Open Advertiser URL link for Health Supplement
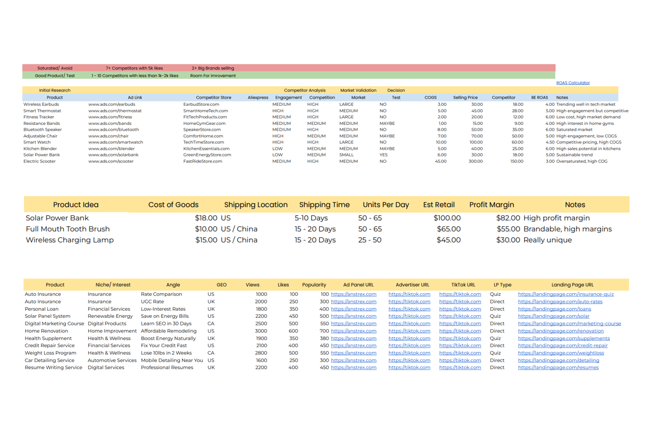Image resolution: width=654 pixels, height=436 pixels. pos(409,338)
